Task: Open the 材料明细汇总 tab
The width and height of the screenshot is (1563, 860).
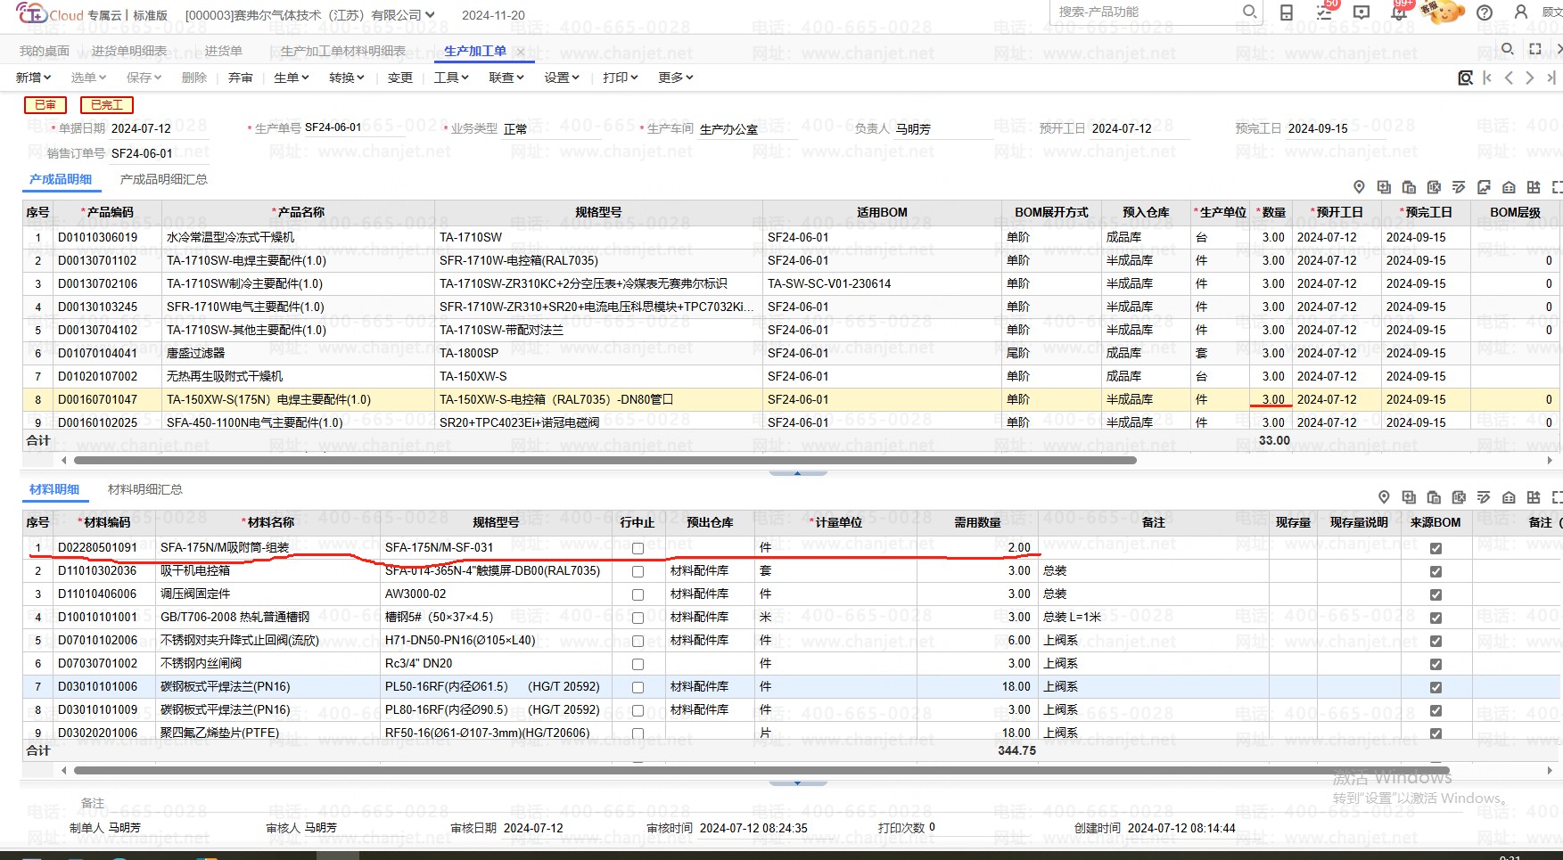Action: click(x=145, y=489)
